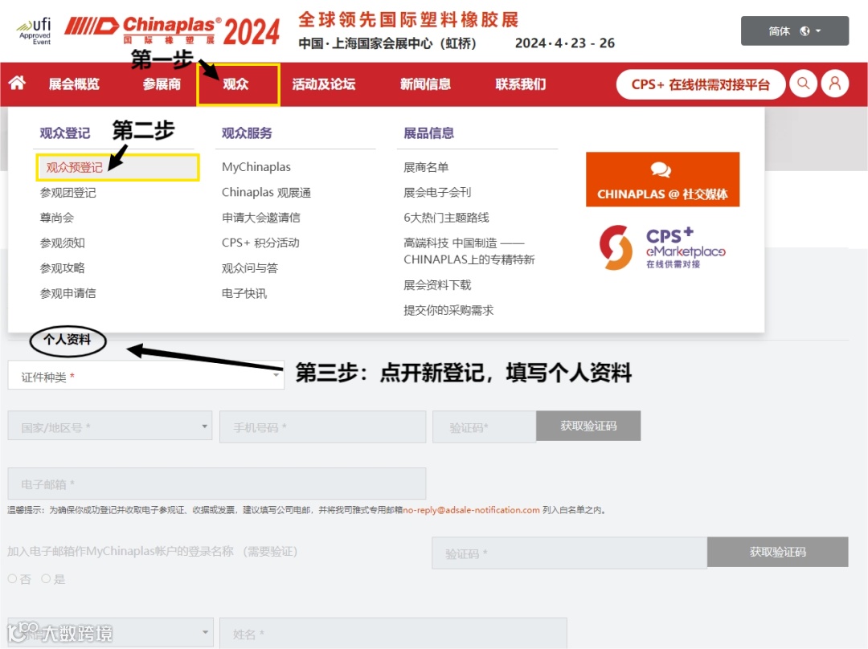This screenshot has height=649, width=868.
Task: Open CPS+ 积分活动 link
Action: (260, 243)
